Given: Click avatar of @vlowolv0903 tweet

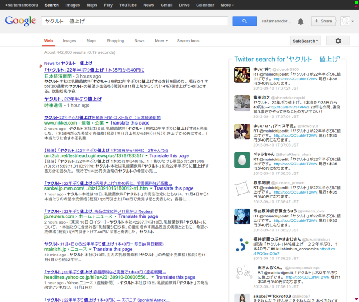Looking at the screenshot, I should (x=242, y=75).
